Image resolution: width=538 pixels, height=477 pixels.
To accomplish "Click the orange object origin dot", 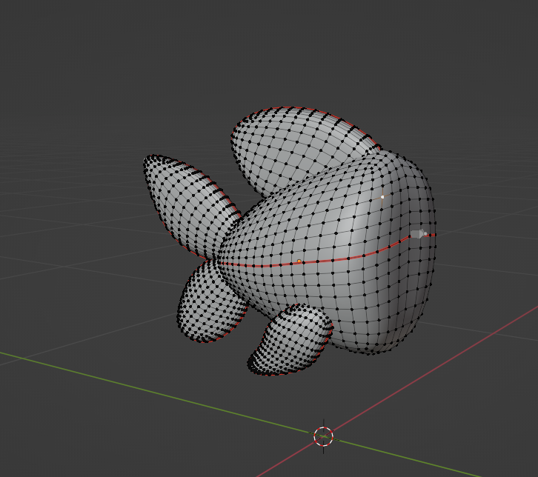I will (x=299, y=261).
